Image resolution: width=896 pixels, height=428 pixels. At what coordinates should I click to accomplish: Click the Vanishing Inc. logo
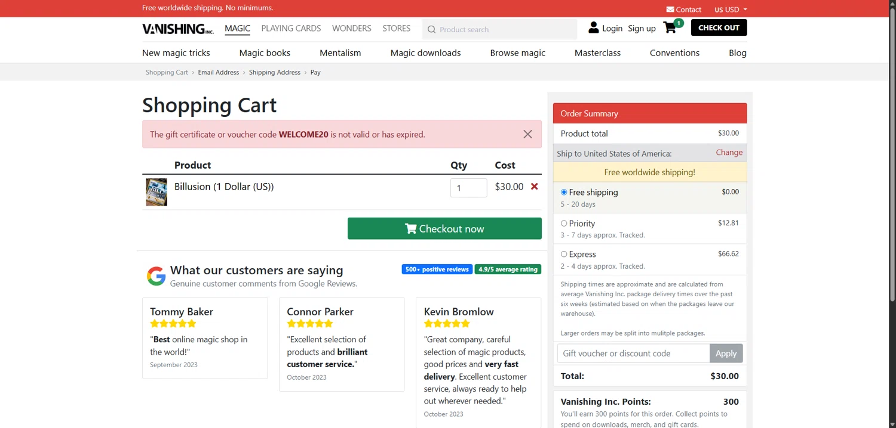pos(178,29)
